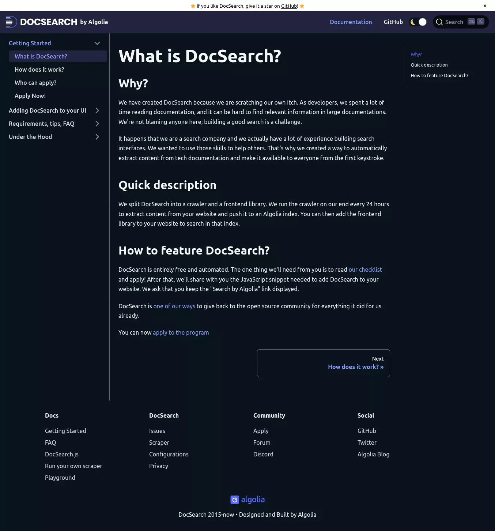Select Apply Now! sidebar item
The image size is (495, 531).
point(58,96)
